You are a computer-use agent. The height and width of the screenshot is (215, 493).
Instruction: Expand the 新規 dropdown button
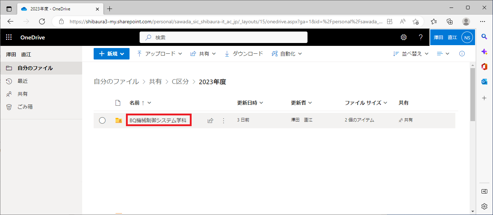[112, 54]
